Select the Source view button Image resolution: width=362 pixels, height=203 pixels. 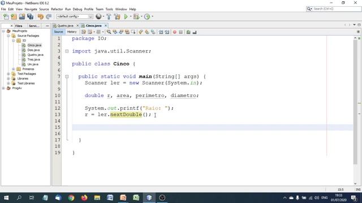point(58,32)
